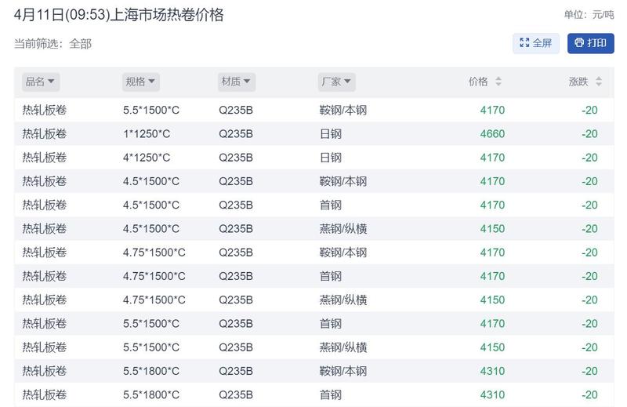Click the 打印 print button
The image size is (627, 407).
point(591,43)
